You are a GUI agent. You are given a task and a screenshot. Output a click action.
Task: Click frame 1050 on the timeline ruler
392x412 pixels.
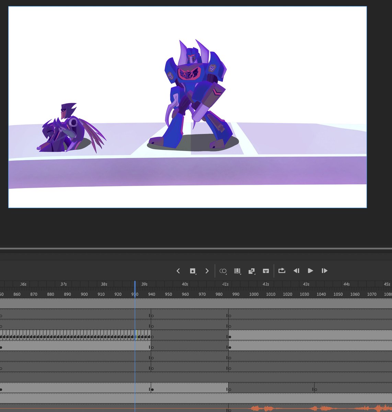tap(338, 294)
